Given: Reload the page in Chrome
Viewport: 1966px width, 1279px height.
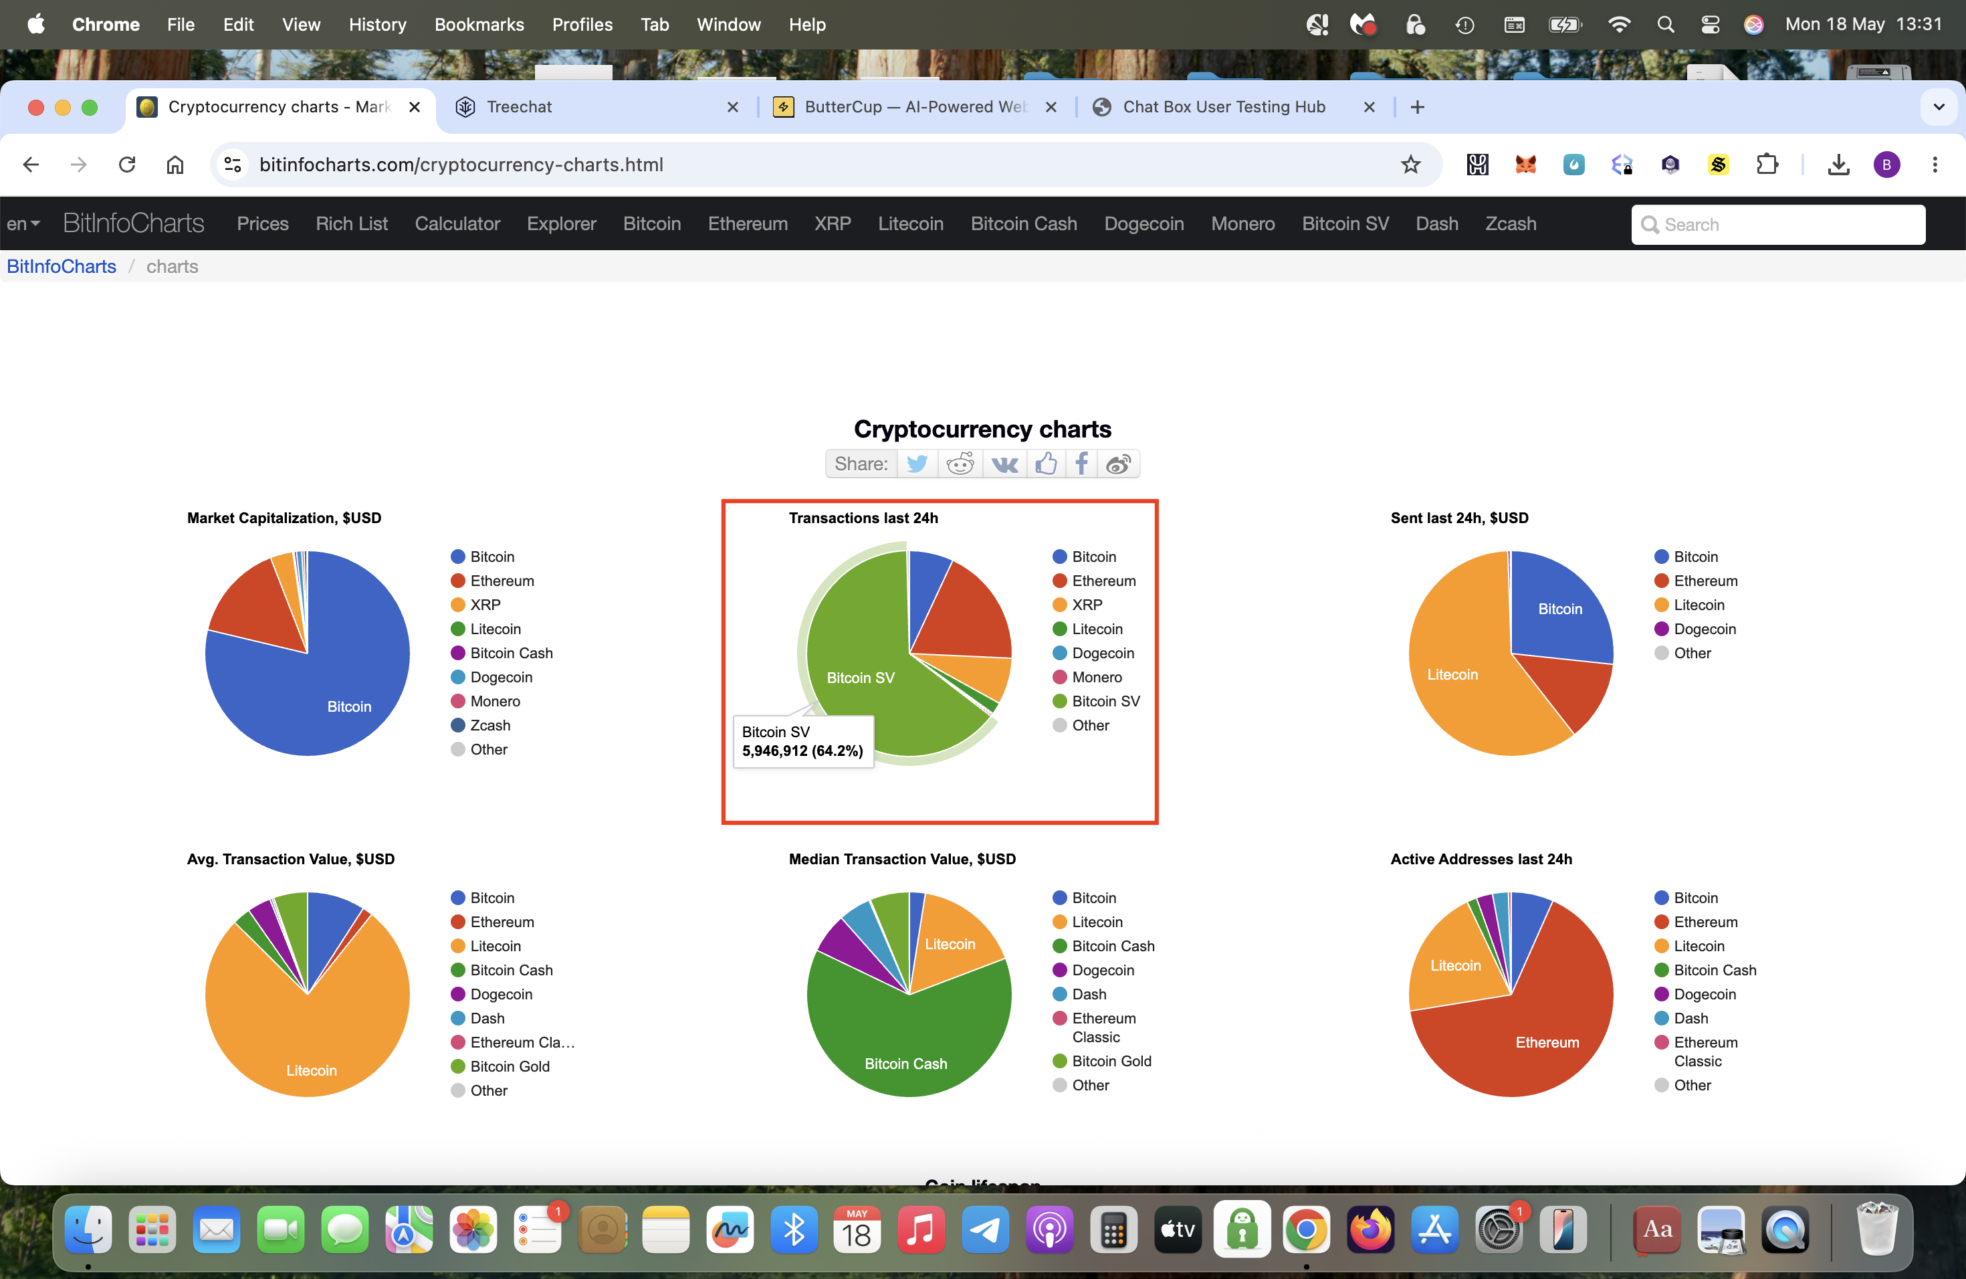Looking at the screenshot, I should 127,165.
